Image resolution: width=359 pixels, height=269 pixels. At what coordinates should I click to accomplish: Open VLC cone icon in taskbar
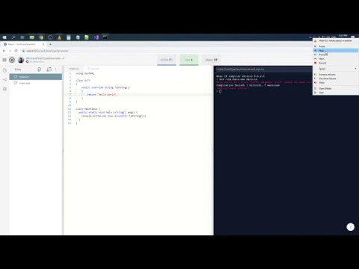click(59, 37)
